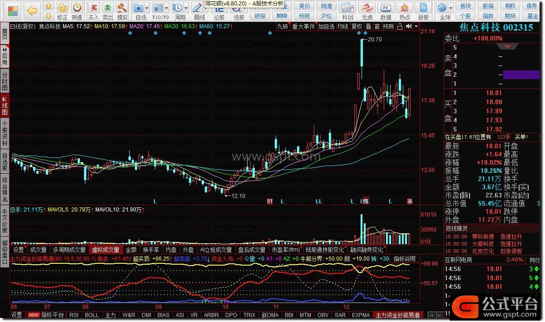This screenshot has height=322, width=545.
Task: Toggle 均线 moving average display
Action: tap(343, 26)
